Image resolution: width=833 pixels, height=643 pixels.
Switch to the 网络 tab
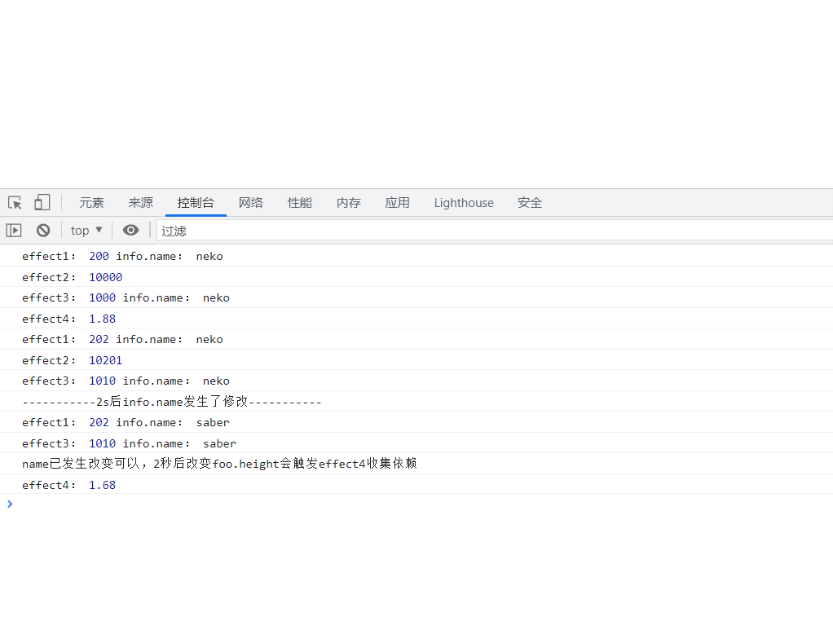point(251,202)
